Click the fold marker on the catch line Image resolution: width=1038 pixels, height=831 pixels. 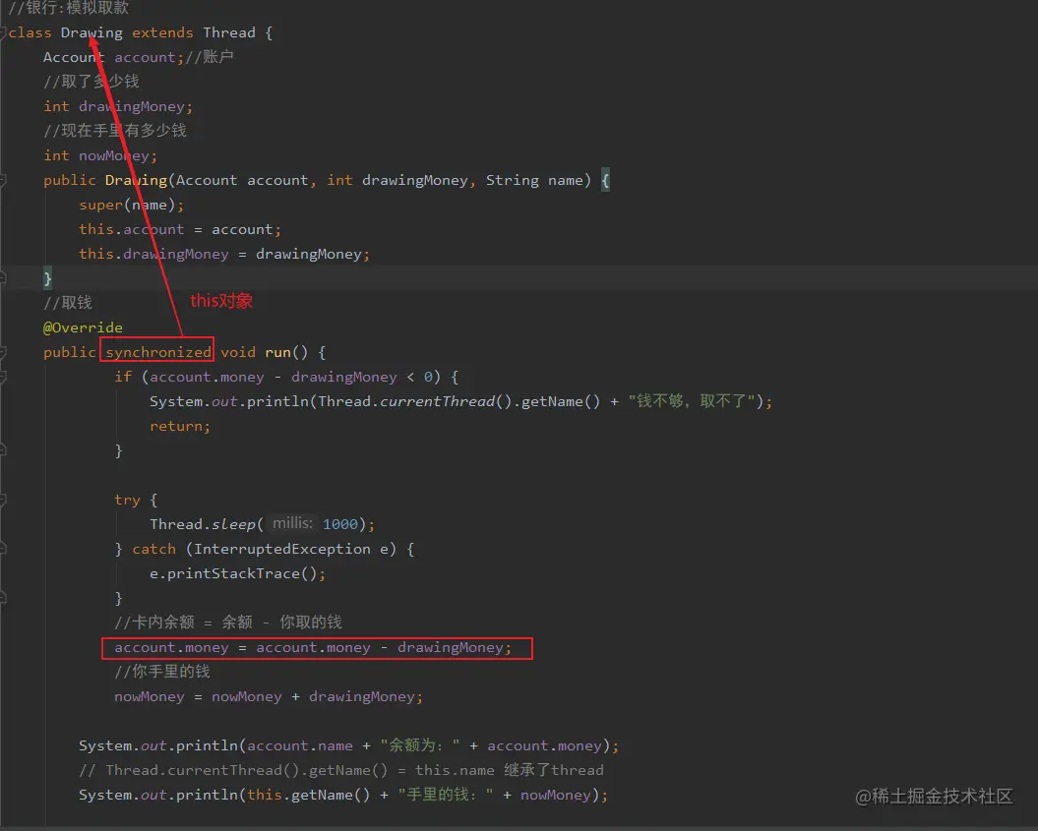pyautogui.click(x=3, y=549)
